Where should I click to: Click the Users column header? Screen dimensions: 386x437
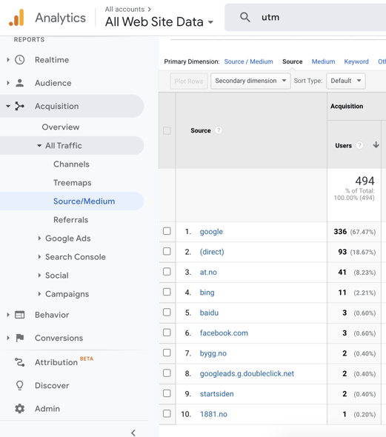tap(343, 145)
